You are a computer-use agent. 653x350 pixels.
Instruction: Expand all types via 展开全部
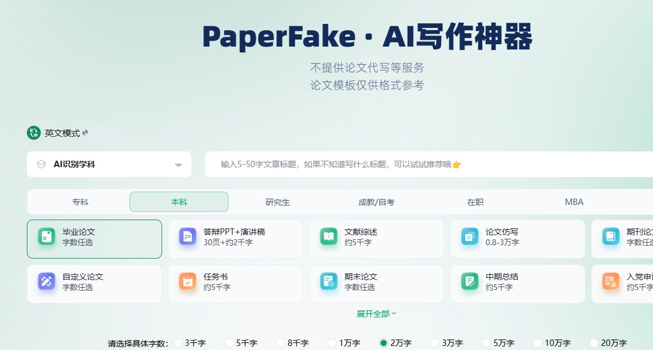point(377,314)
